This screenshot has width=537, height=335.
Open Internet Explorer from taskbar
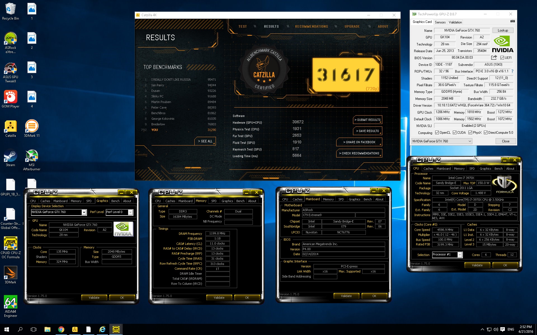tap(102, 329)
